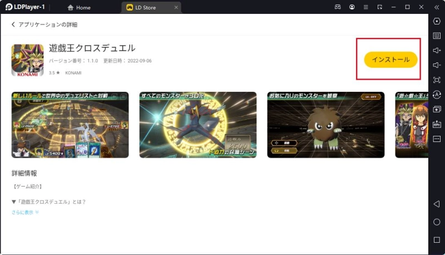Click the KONAMI developer name

tap(73, 73)
